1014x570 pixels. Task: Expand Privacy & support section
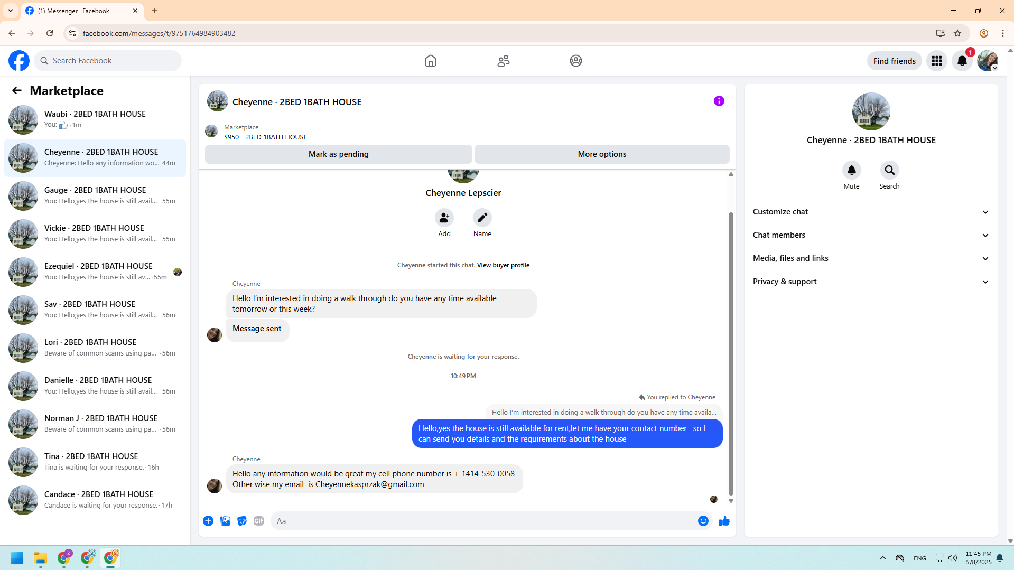(x=871, y=282)
